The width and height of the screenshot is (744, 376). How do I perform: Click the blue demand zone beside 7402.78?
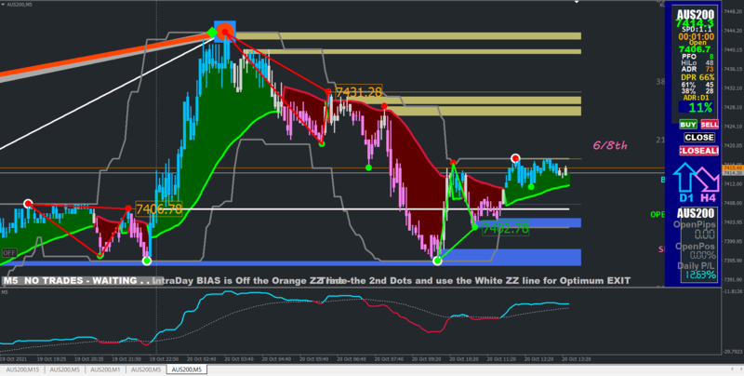(528, 222)
